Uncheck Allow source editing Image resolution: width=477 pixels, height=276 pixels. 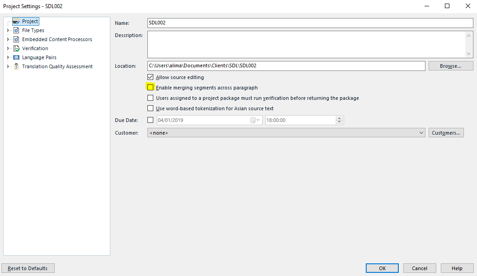point(150,77)
